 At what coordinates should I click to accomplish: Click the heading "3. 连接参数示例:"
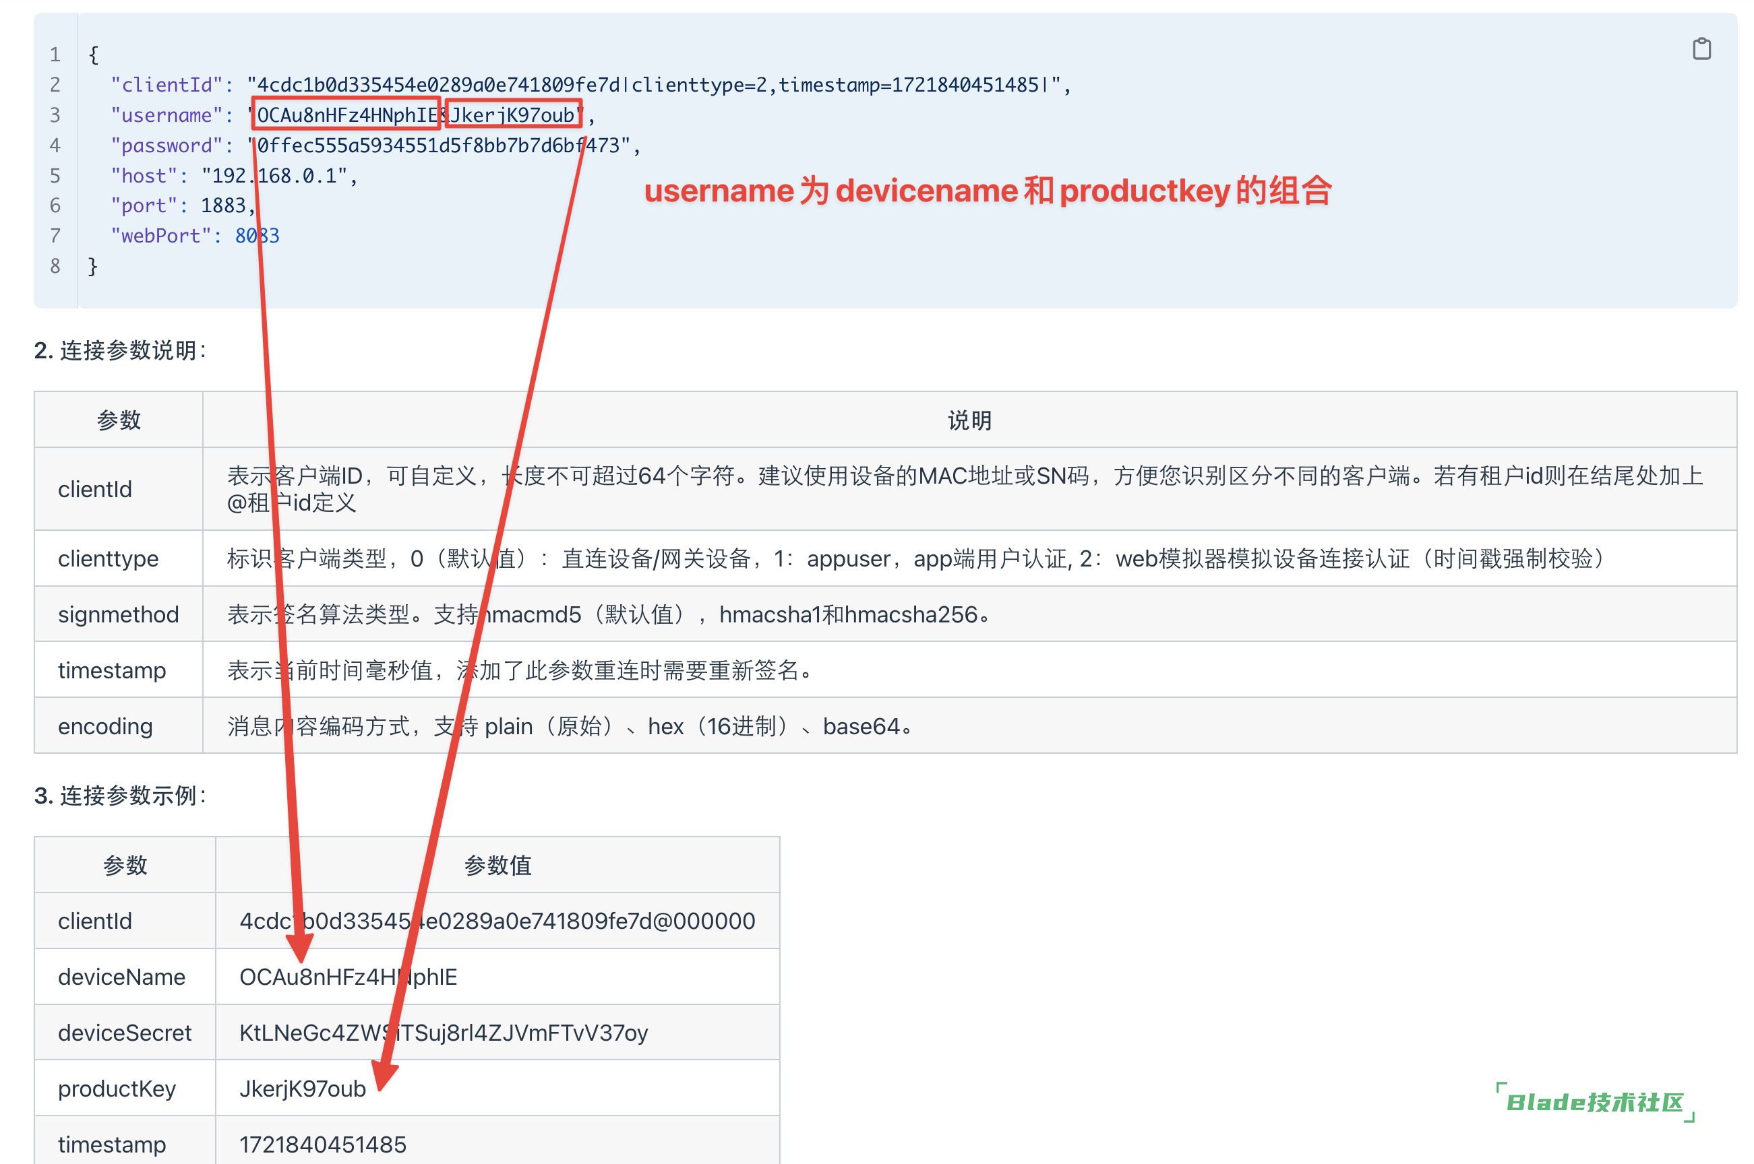(121, 796)
